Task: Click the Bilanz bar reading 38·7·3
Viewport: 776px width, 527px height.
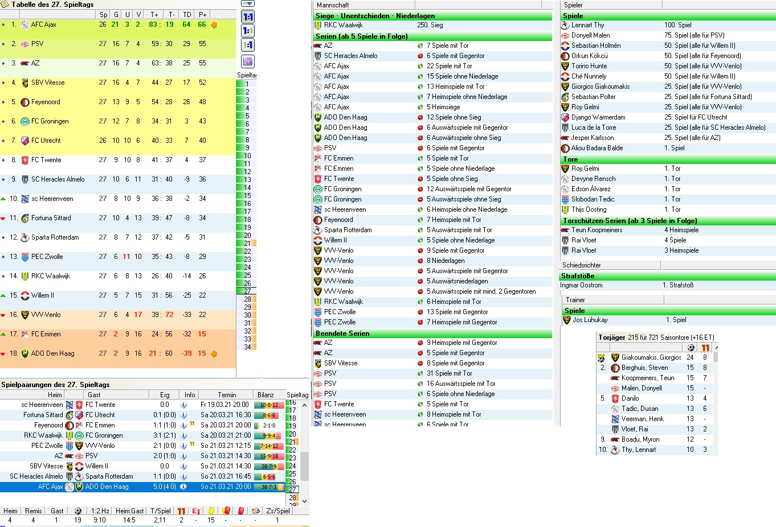Action: [x=269, y=487]
